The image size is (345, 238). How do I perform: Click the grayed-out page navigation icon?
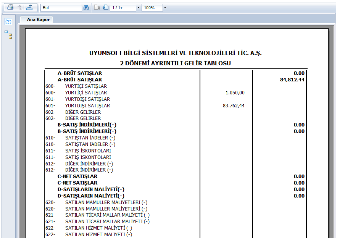click(x=97, y=8)
